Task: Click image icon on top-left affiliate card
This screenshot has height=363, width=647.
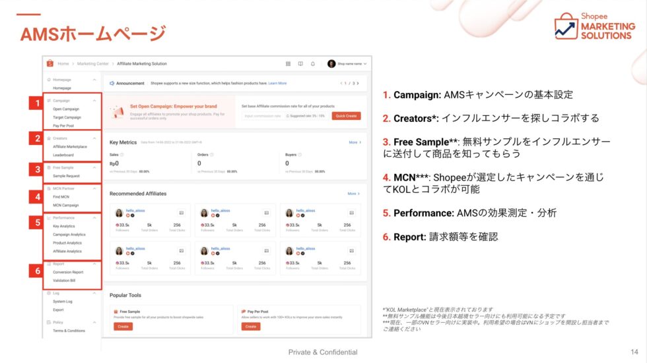Action: pos(181,213)
